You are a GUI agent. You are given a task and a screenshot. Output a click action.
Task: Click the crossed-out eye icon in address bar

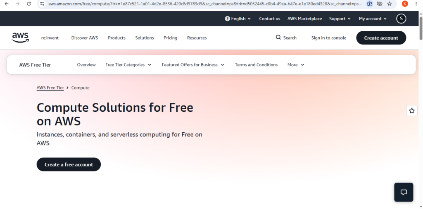pos(379,4)
